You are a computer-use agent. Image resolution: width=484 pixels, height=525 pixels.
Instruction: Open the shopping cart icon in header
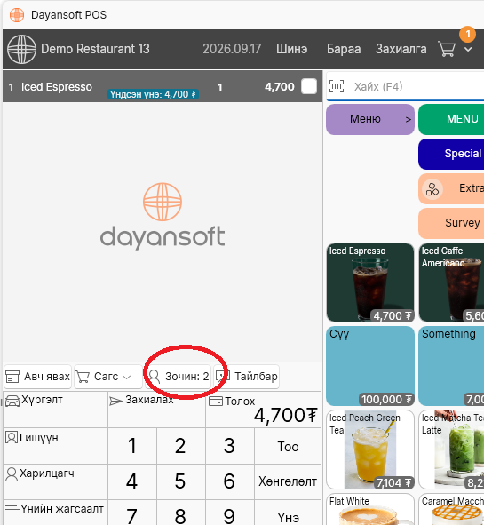tap(447, 49)
